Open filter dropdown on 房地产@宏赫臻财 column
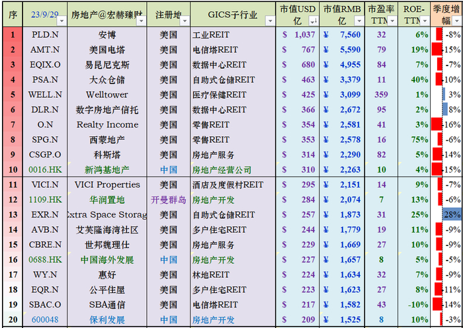The height and width of the screenshot is (328, 463). click(x=142, y=21)
